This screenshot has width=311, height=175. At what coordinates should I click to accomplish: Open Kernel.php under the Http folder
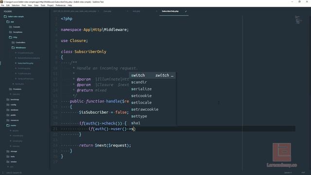pyautogui.click(x=19, y=84)
